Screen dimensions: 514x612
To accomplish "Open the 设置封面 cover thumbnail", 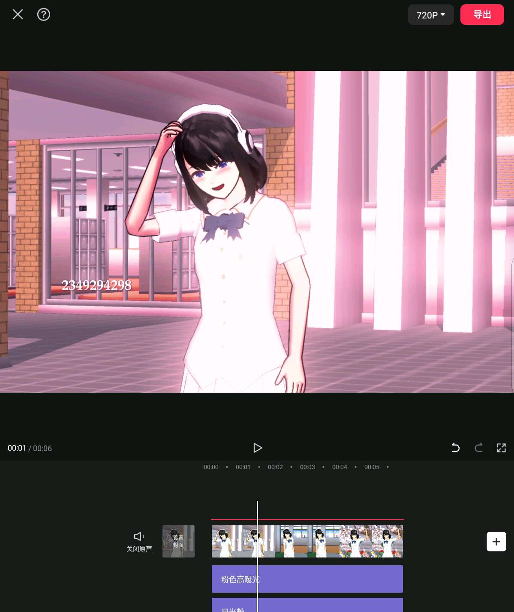I will click(178, 541).
